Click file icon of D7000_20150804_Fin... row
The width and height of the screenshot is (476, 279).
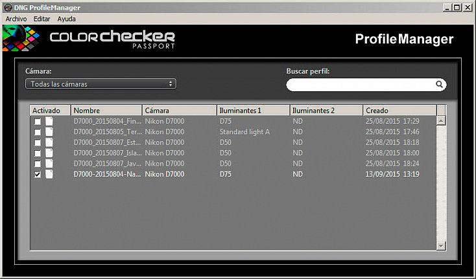[x=49, y=121]
